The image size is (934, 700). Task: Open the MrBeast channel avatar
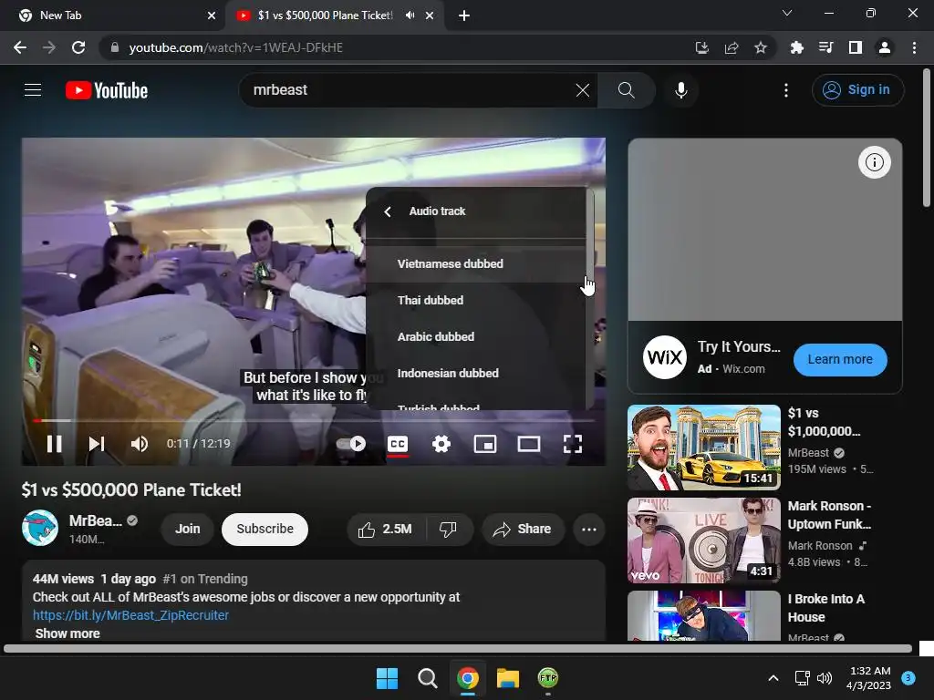coord(40,528)
